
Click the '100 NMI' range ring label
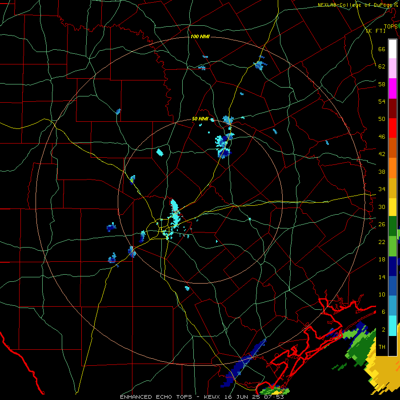[200, 37]
